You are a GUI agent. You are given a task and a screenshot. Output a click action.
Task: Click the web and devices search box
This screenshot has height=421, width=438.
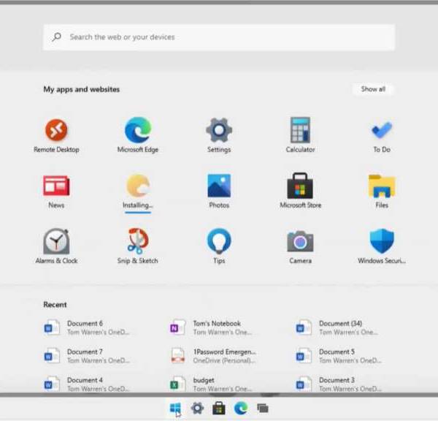(219, 37)
